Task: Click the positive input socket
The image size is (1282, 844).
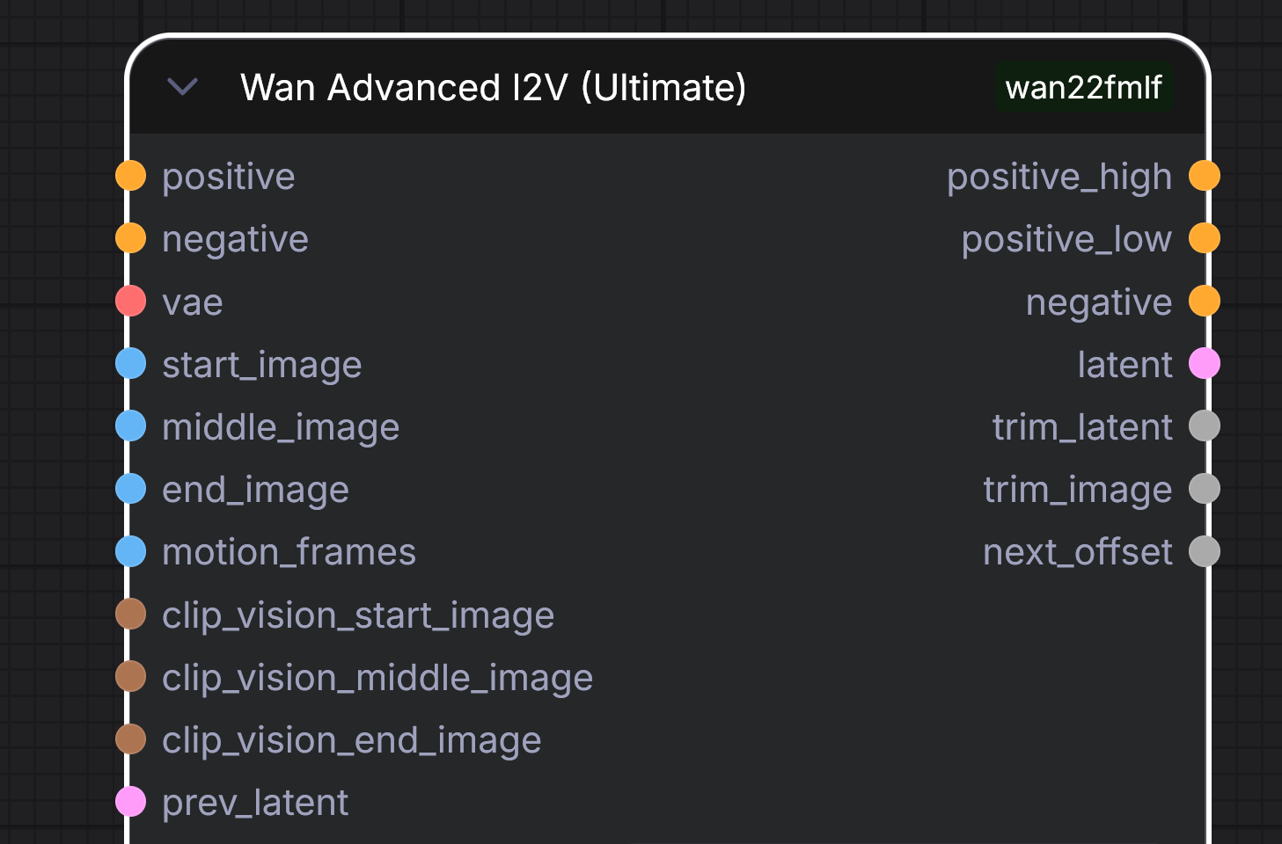Action: click(x=131, y=176)
